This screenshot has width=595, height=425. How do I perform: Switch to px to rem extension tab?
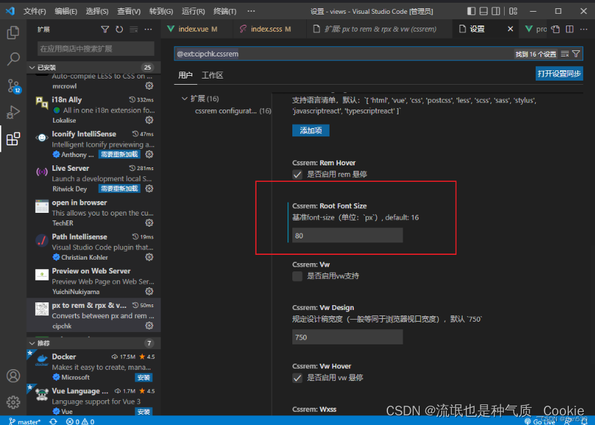[x=379, y=29]
